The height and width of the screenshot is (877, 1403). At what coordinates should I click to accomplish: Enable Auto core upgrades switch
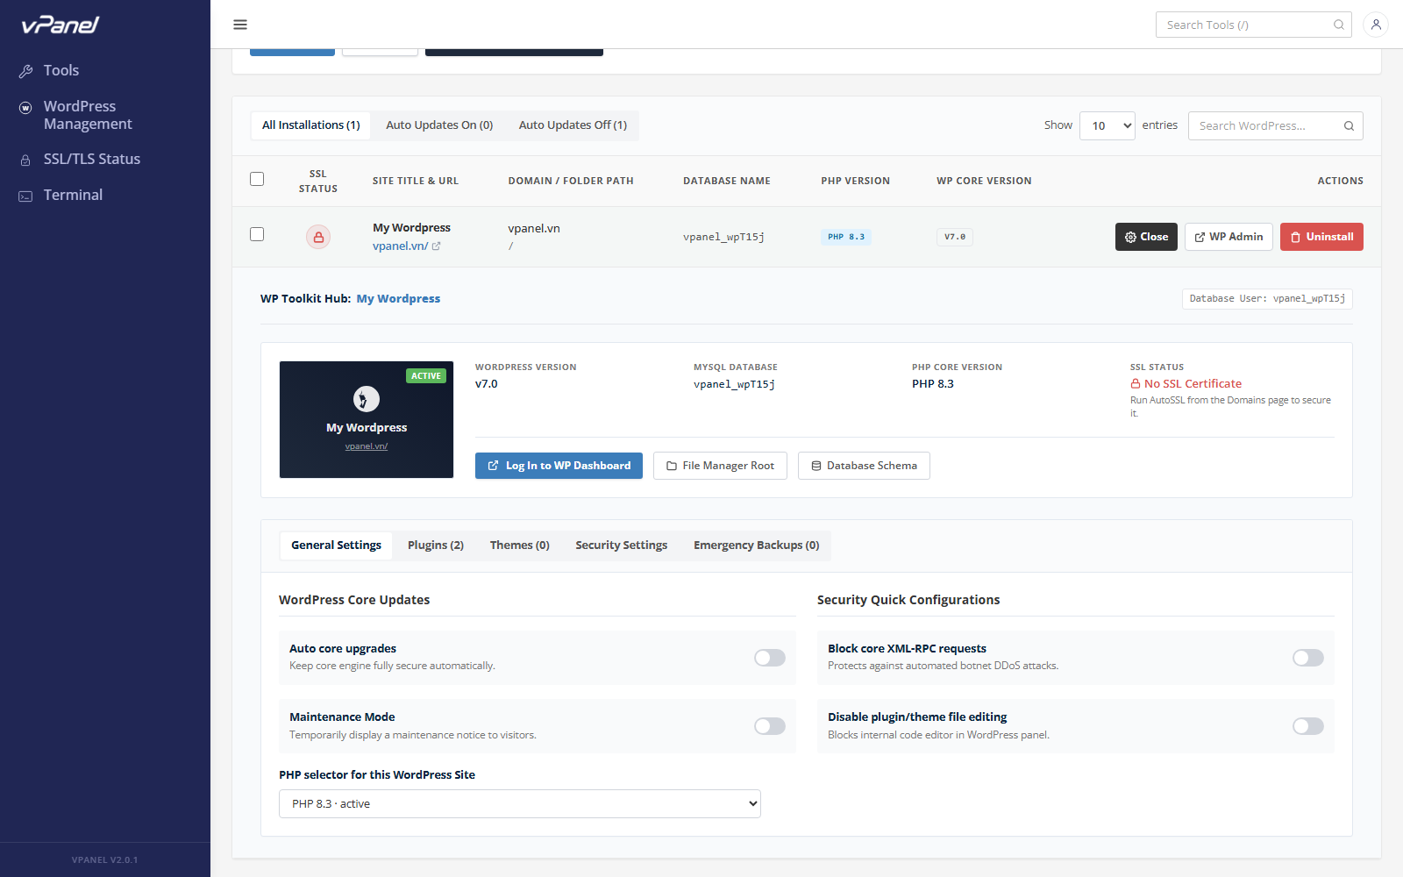770,658
